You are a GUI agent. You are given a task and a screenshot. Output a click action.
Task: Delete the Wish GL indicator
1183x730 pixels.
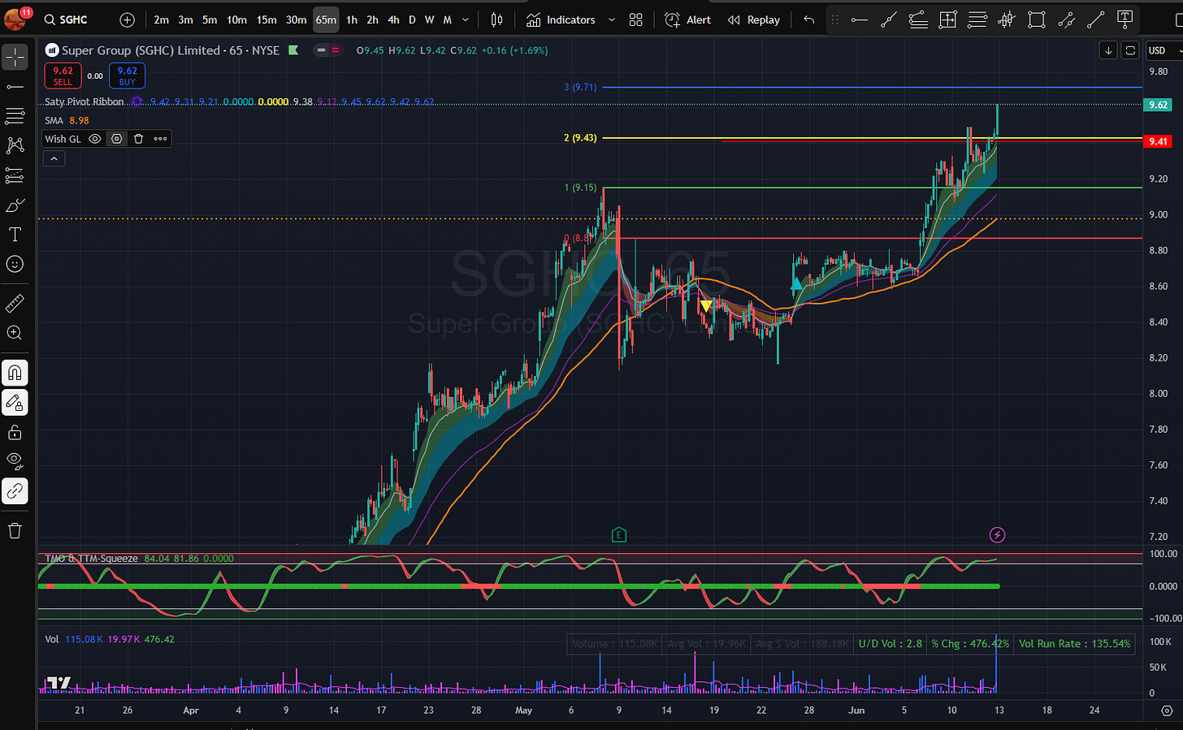click(x=138, y=139)
